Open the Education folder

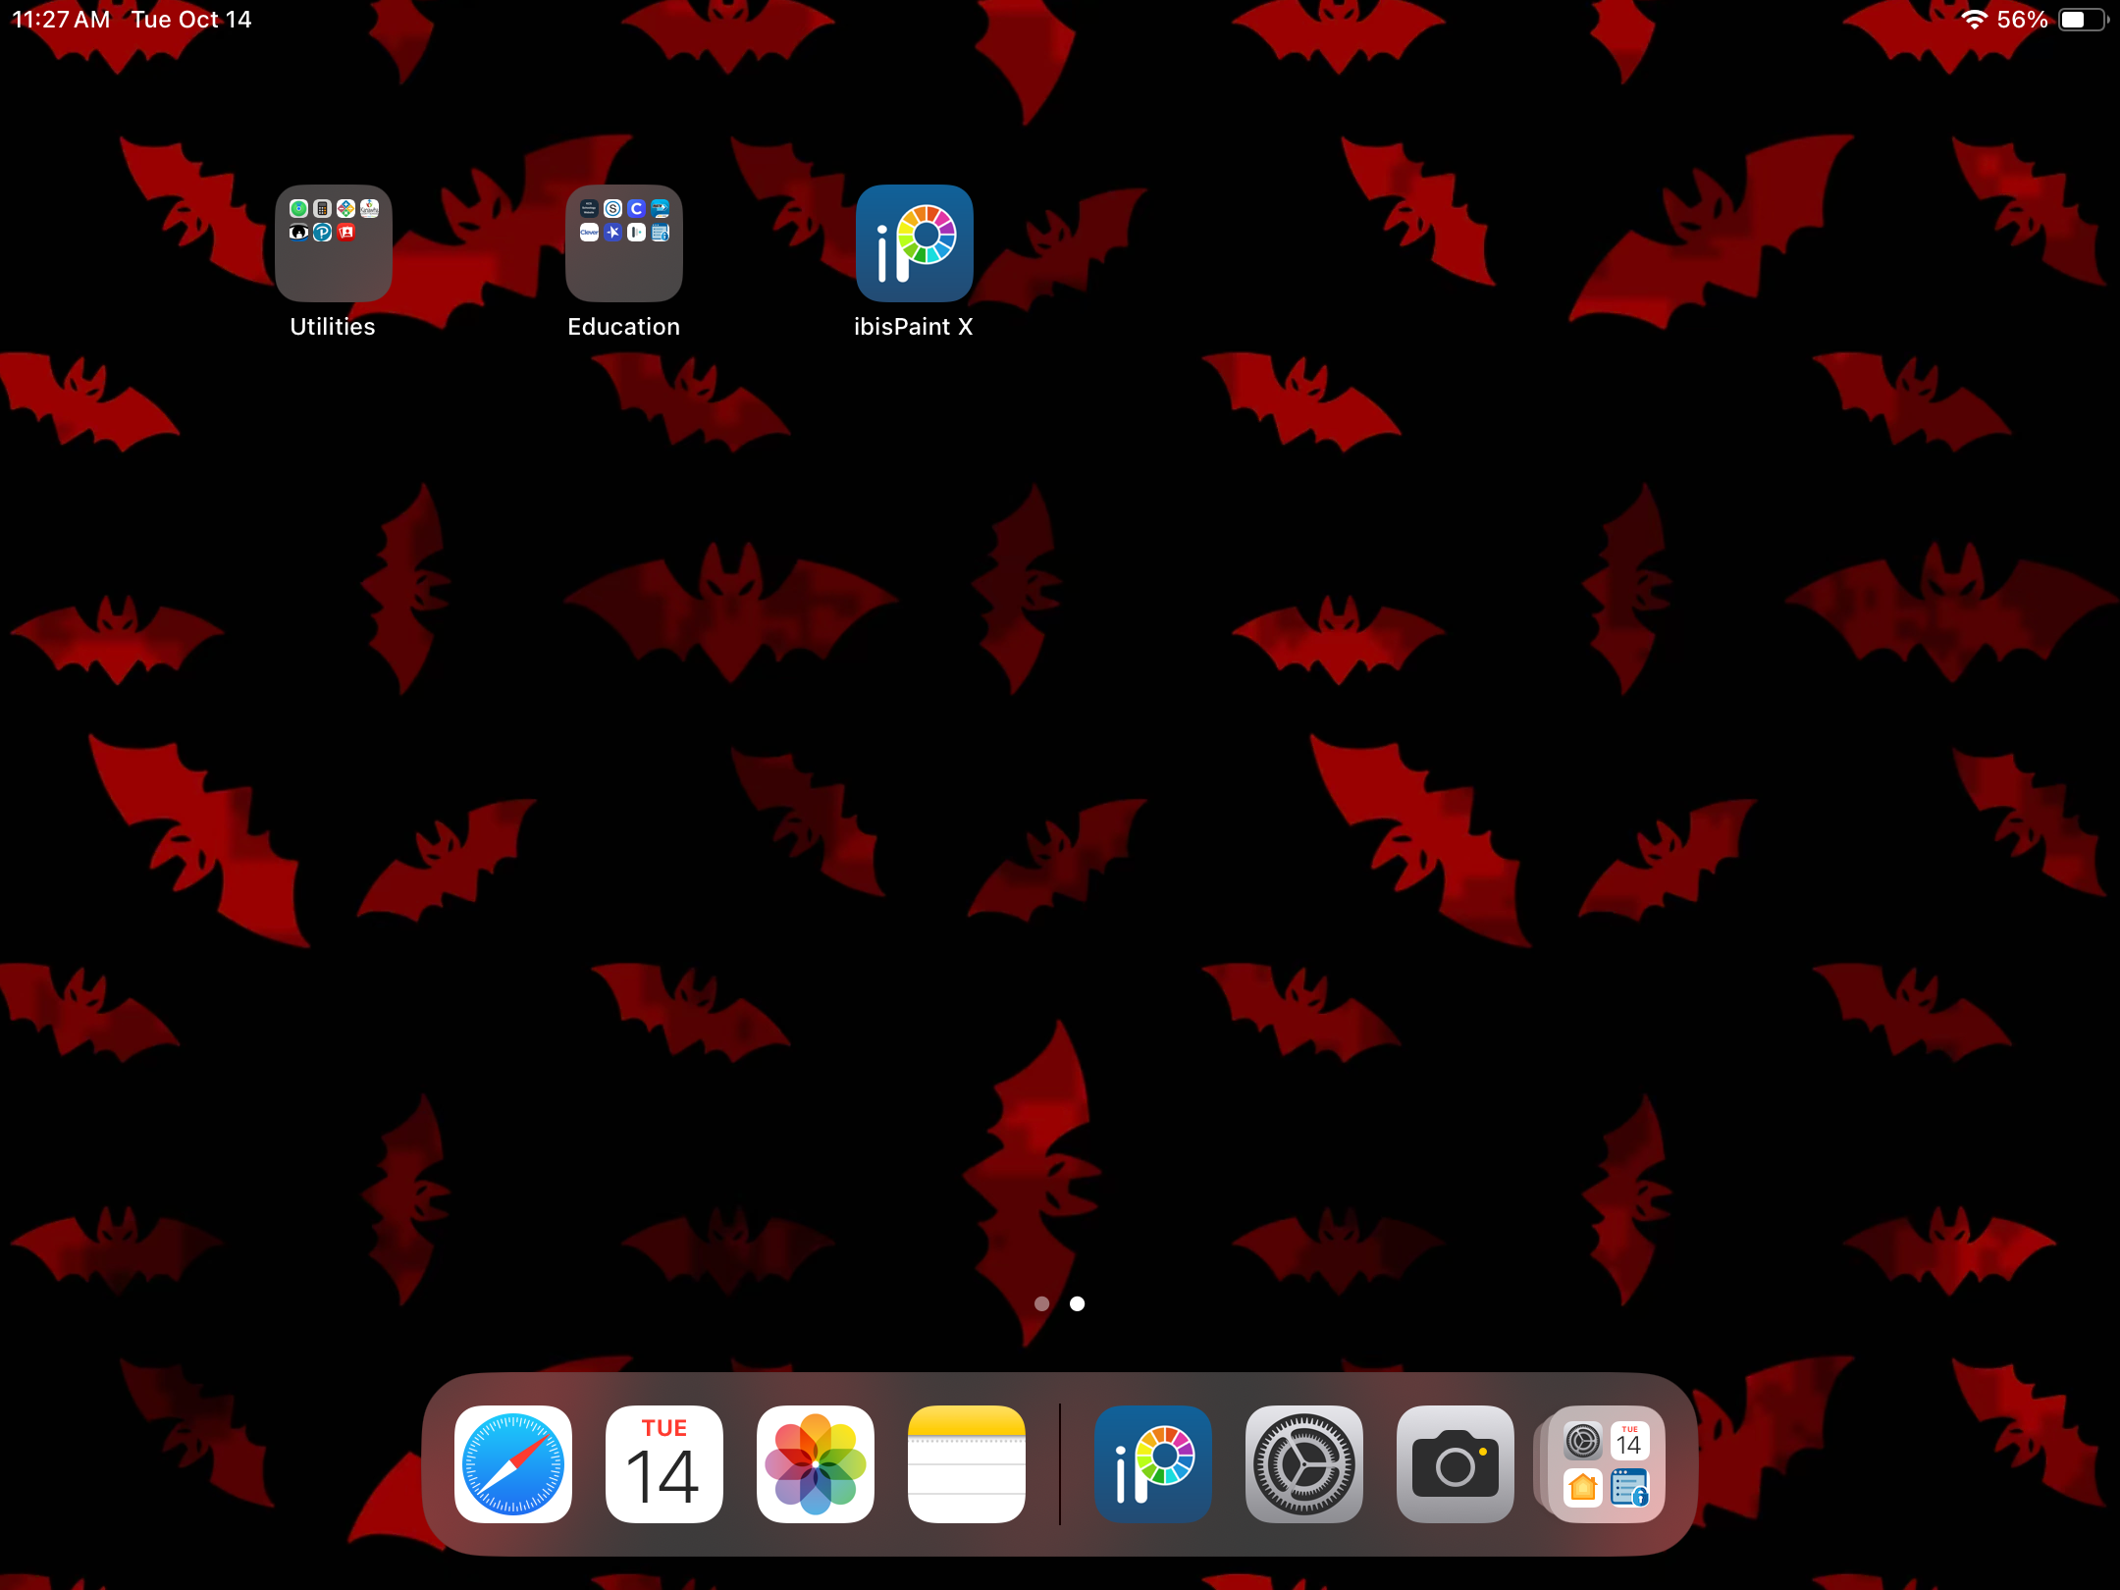pyautogui.click(x=623, y=243)
